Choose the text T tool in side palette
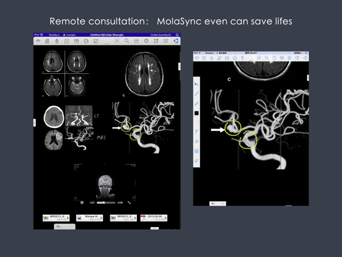 [x=196, y=132]
